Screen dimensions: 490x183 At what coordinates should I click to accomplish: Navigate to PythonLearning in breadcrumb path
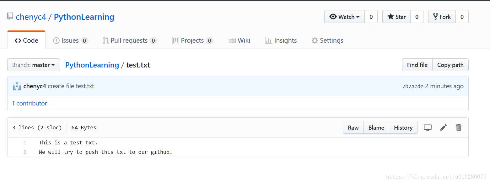click(x=92, y=65)
